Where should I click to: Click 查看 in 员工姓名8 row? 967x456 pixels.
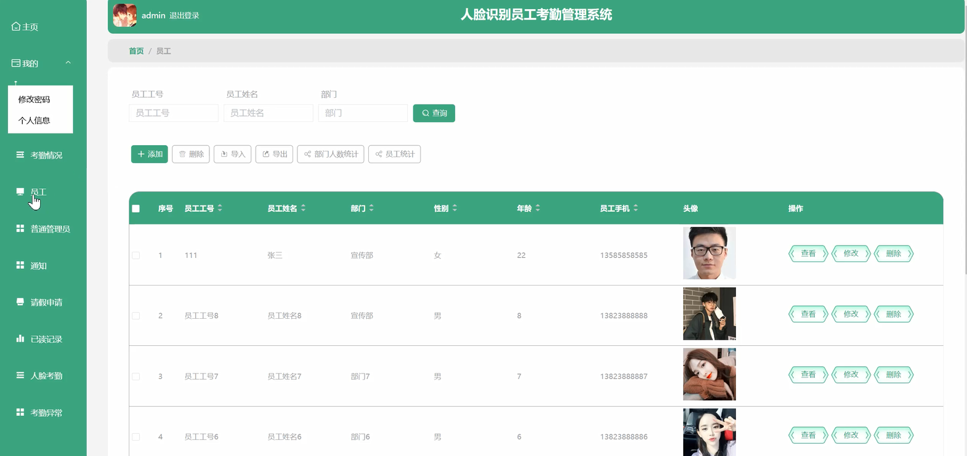click(x=808, y=314)
